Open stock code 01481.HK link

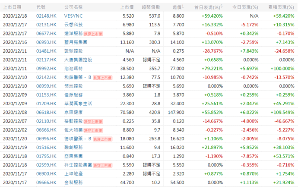pyautogui.click(x=46, y=51)
